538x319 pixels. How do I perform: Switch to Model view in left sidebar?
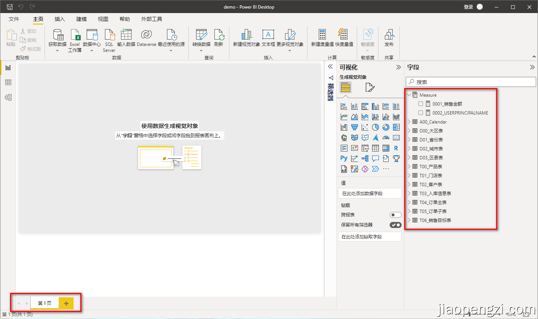pos(8,97)
